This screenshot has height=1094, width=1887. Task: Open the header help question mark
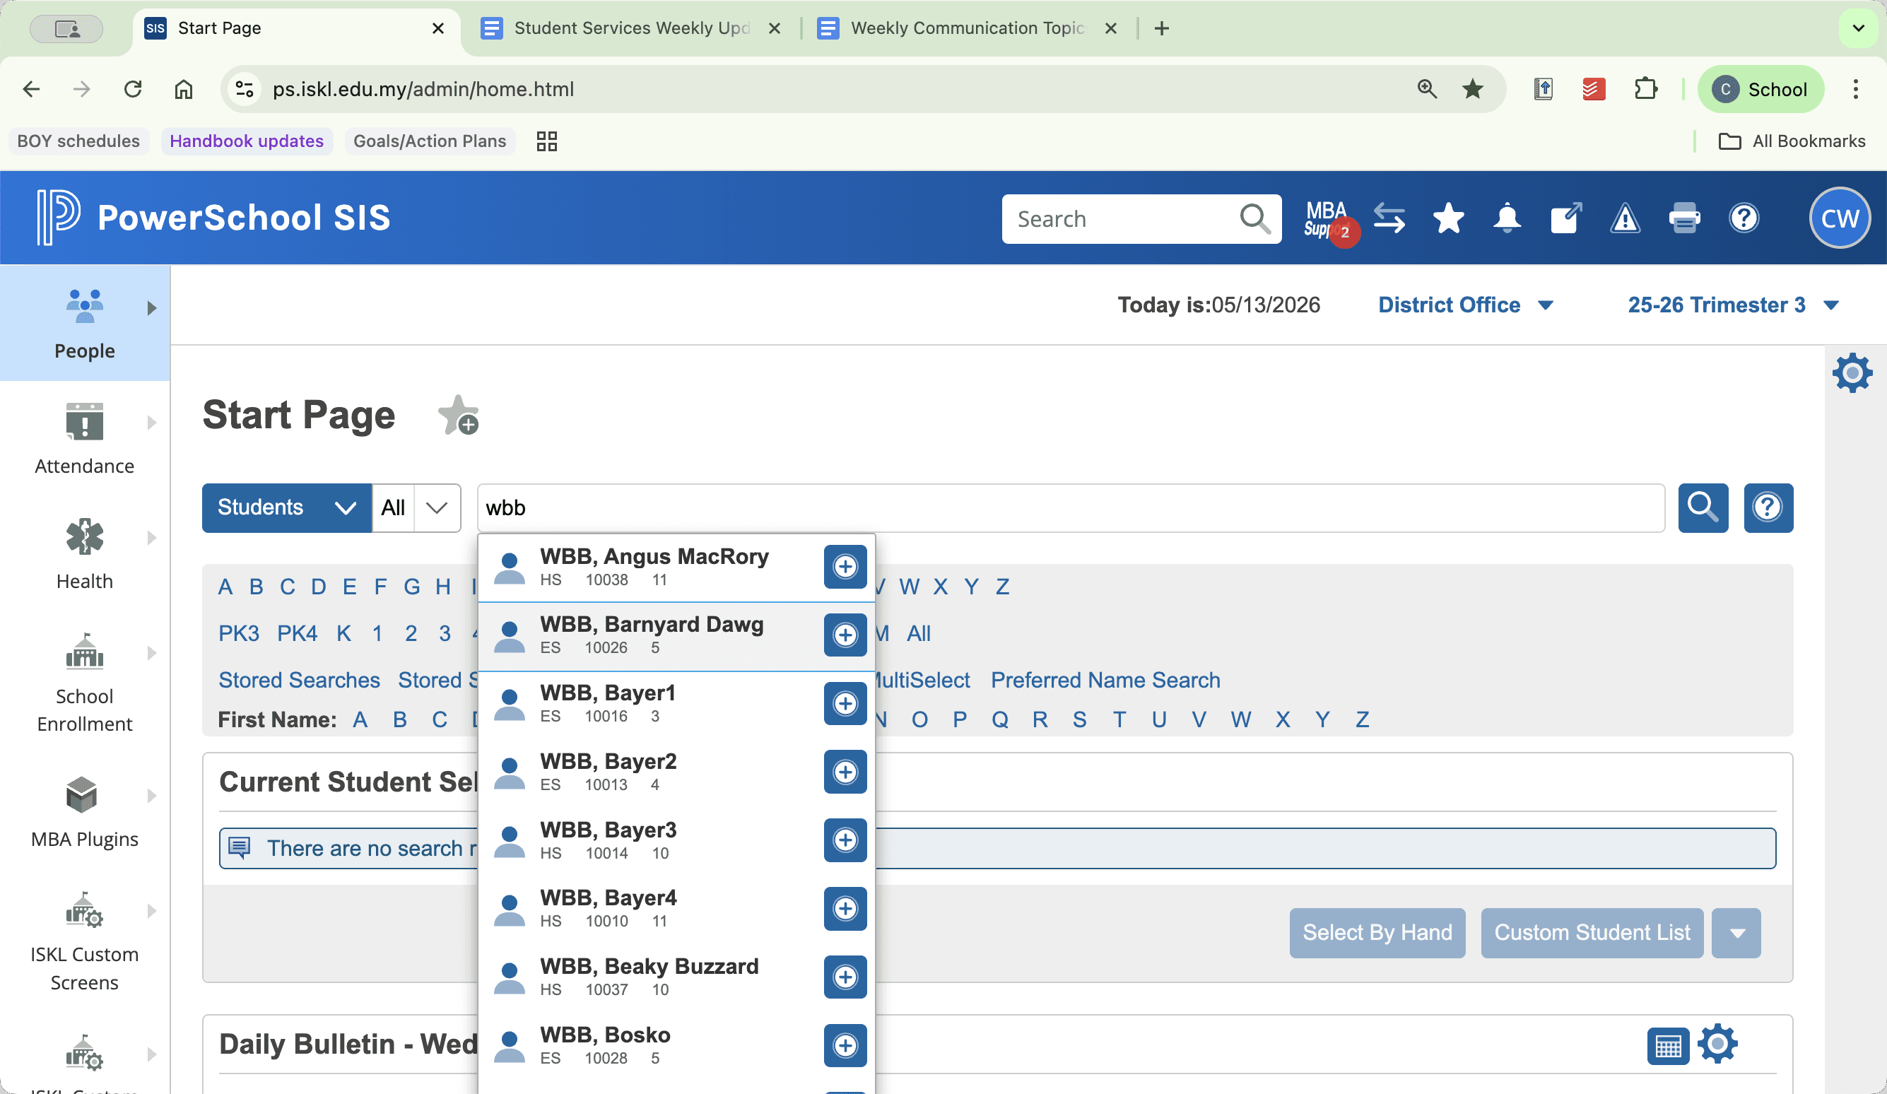point(1744,218)
